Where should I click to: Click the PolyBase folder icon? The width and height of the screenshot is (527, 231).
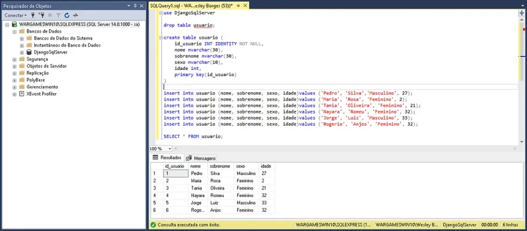[22, 80]
